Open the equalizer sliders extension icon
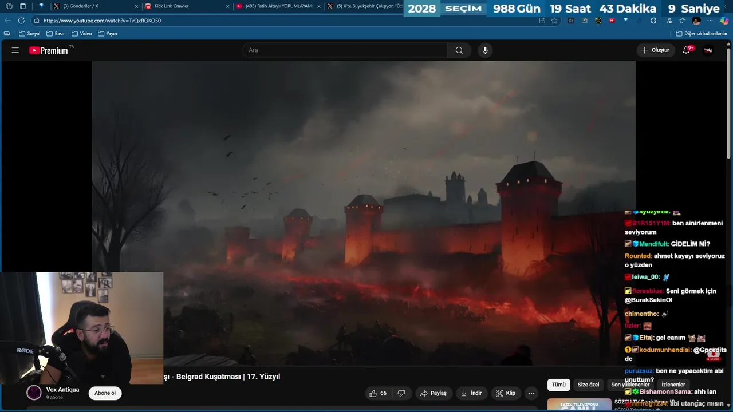Image resolution: width=733 pixels, height=412 pixels. pos(571,21)
